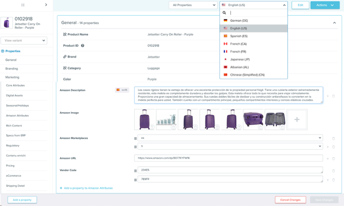Click the Cancel Changes button

point(290,200)
